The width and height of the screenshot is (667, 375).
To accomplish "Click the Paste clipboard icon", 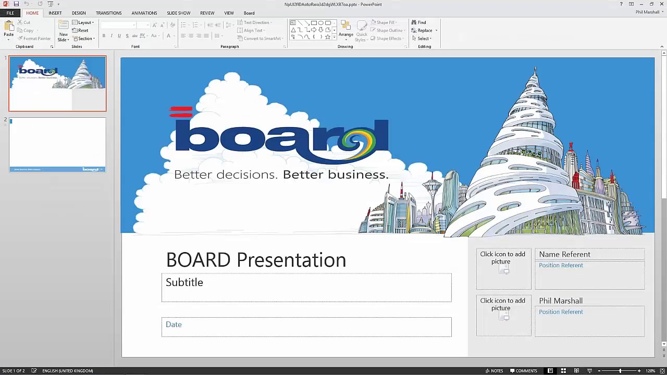I will [9, 26].
